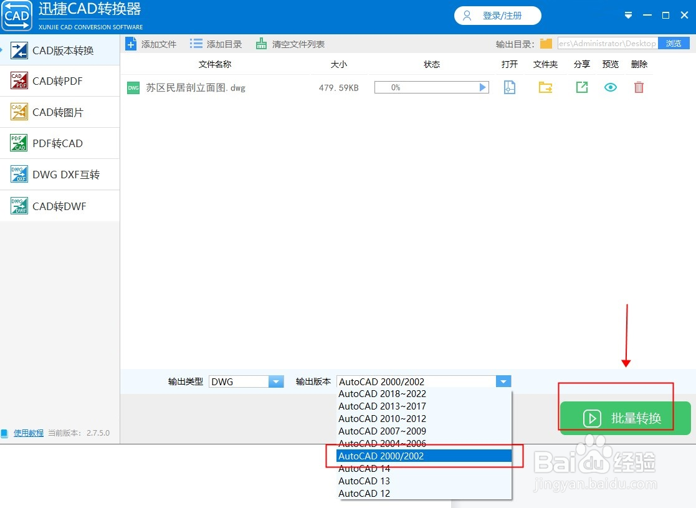This screenshot has width=696, height=508.
Task: Select PDF转CAD in sidebar
Action: tap(60, 143)
